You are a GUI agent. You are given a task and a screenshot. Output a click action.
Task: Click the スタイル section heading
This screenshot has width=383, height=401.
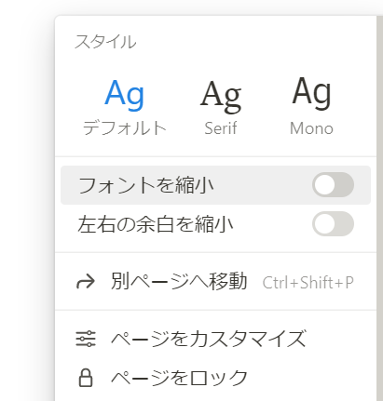(x=105, y=42)
